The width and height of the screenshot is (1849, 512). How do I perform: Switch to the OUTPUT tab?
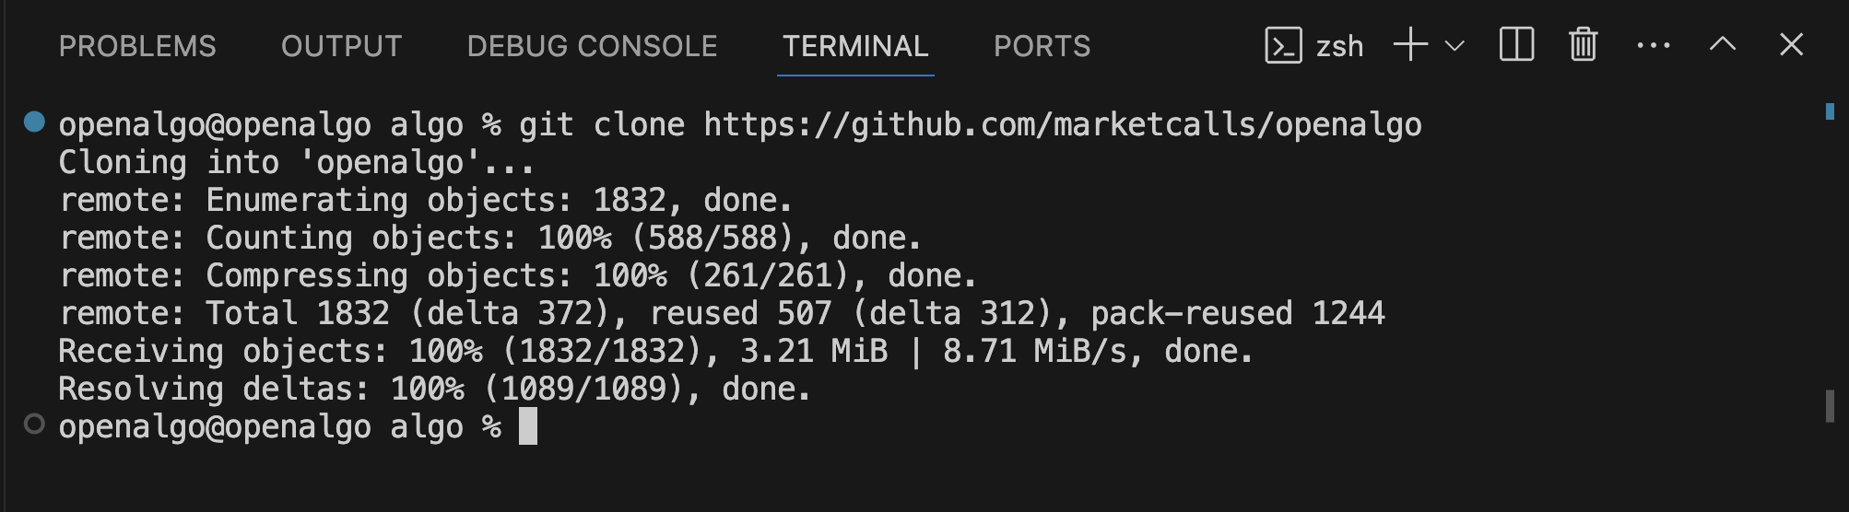click(341, 46)
